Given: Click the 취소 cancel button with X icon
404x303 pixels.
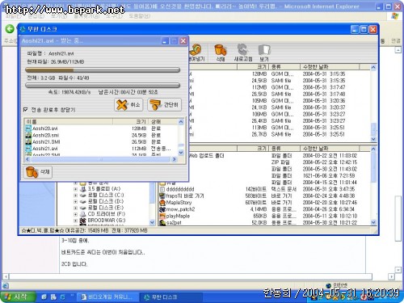Looking at the screenshot, I should [x=128, y=104].
